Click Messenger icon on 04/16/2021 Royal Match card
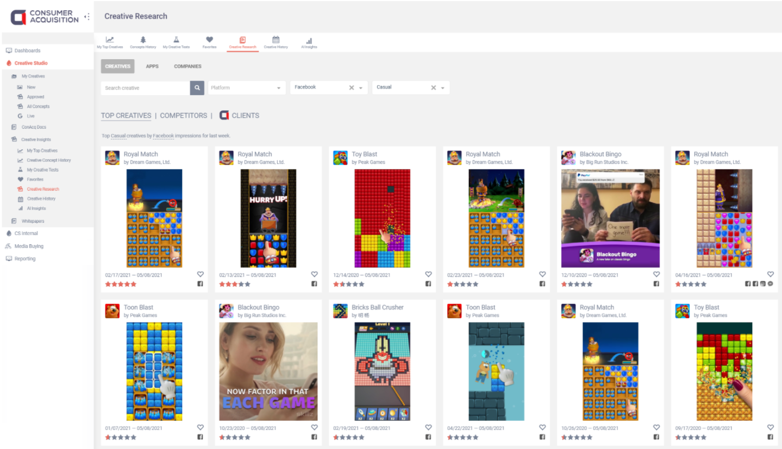This screenshot has height=449, width=782. click(x=771, y=284)
